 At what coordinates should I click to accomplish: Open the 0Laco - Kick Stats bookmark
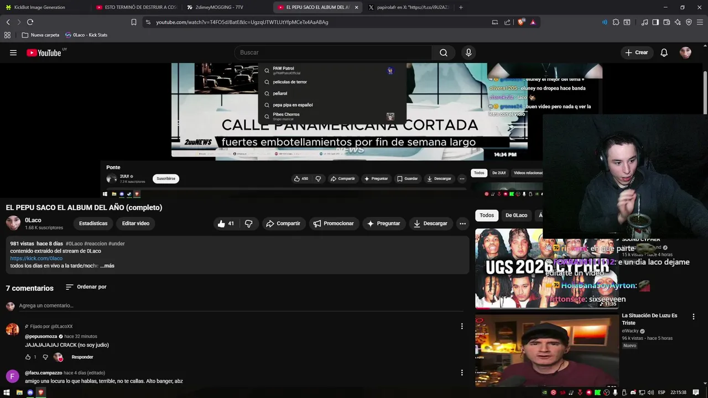pos(86,35)
